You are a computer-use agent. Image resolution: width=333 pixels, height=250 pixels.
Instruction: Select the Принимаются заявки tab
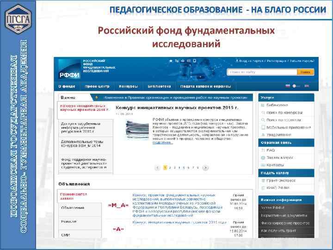tap(80, 196)
